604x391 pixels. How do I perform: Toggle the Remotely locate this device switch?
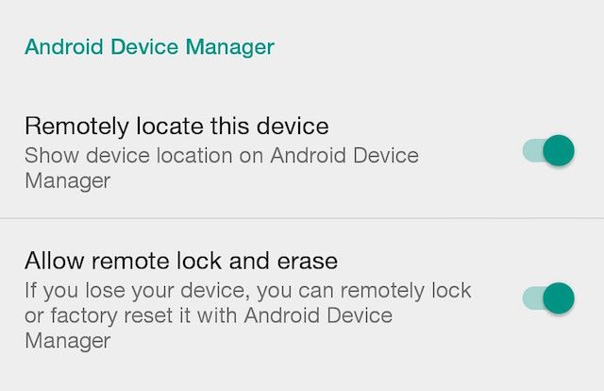(x=548, y=150)
